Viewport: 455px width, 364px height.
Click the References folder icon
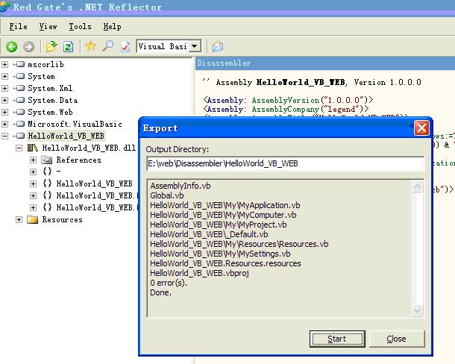coord(46,160)
